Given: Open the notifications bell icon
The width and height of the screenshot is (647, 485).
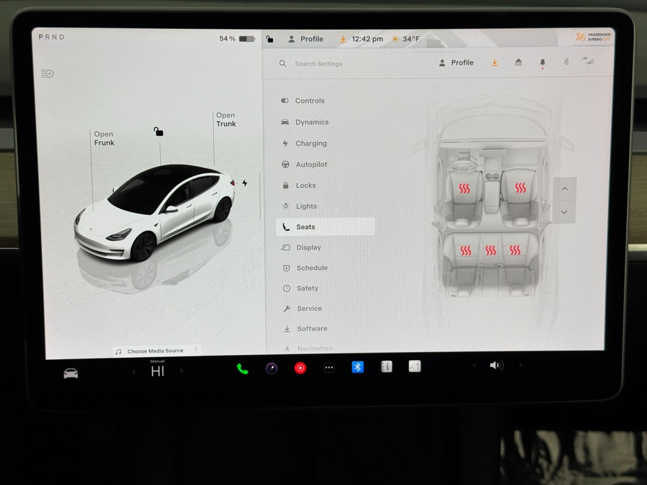Looking at the screenshot, I should pyautogui.click(x=542, y=62).
